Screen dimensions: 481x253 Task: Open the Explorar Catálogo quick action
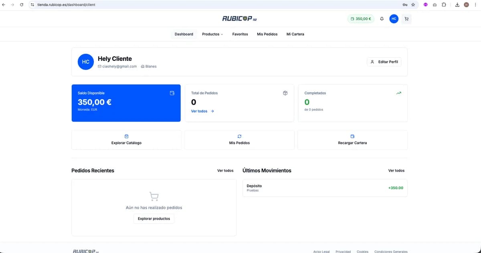pyautogui.click(x=126, y=140)
